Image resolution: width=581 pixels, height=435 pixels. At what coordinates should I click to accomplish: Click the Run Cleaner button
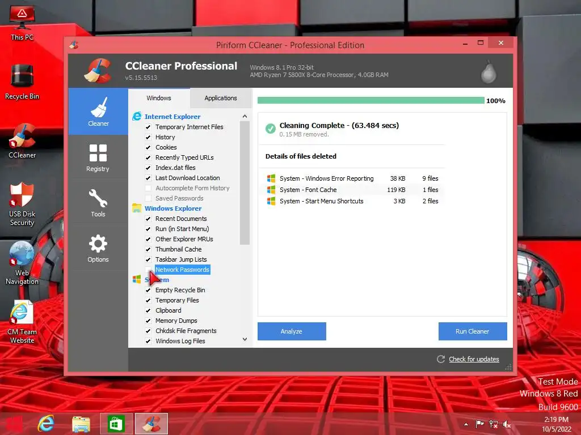pos(473,331)
